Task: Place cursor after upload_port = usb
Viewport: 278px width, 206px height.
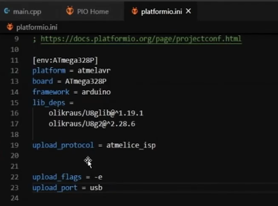Action: click(103, 187)
